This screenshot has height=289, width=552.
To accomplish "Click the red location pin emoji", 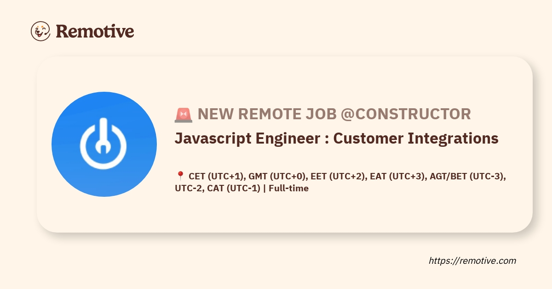I will coord(180,176).
